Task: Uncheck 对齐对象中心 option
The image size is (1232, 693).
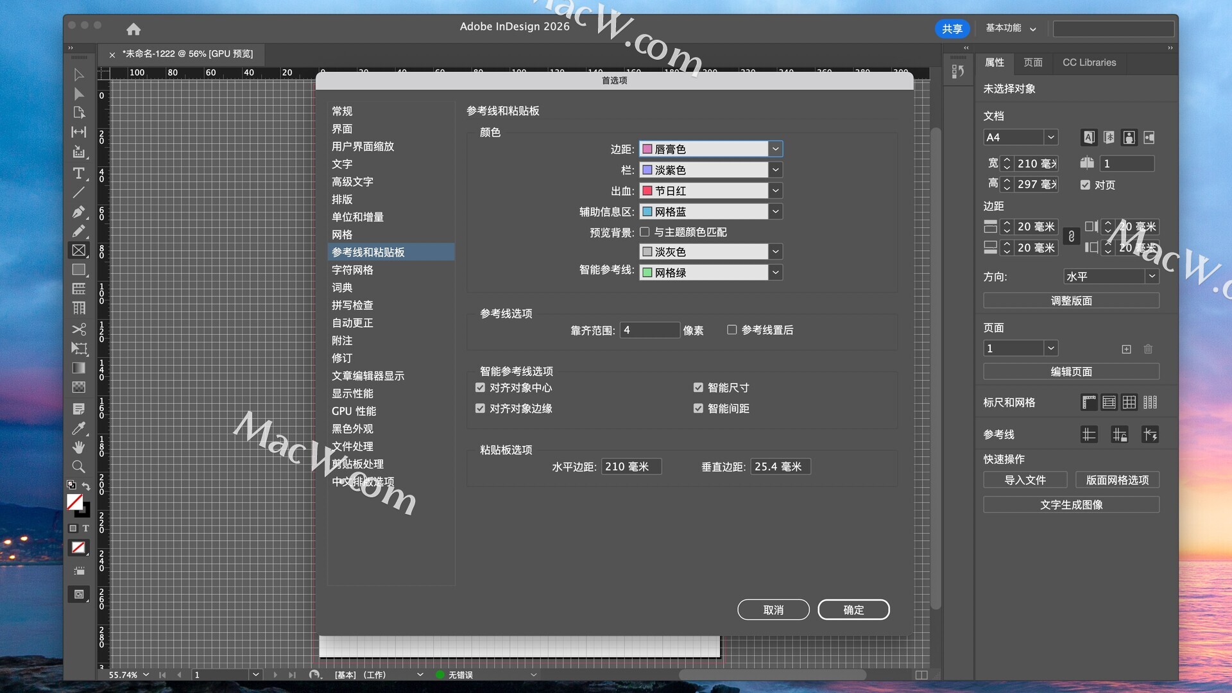Action: (x=480, y=388)
